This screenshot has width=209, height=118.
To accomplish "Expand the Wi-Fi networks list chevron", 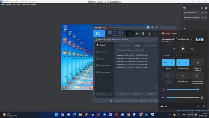I will tap(171, 63).
